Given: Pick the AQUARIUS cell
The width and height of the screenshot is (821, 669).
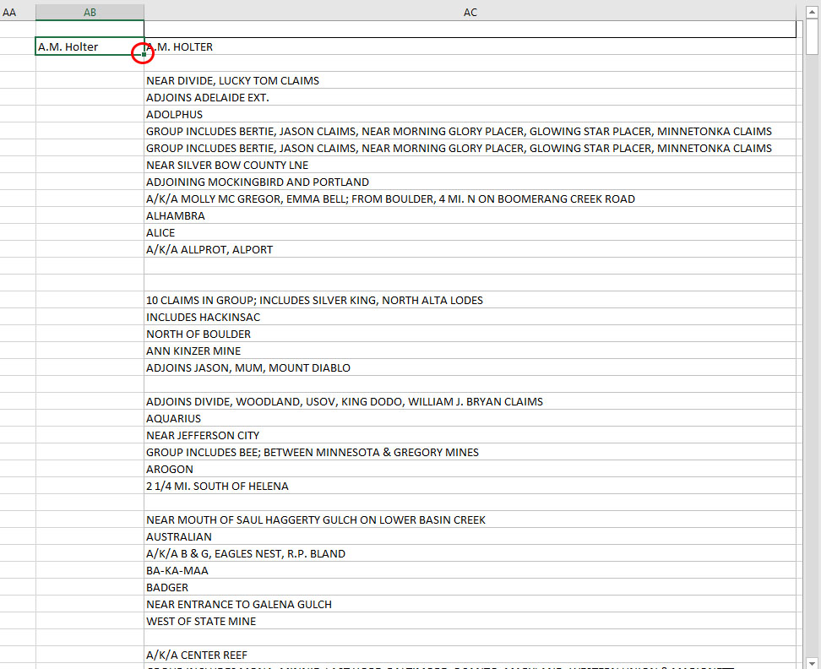Looking at the screenshot, I should point(174,419).
